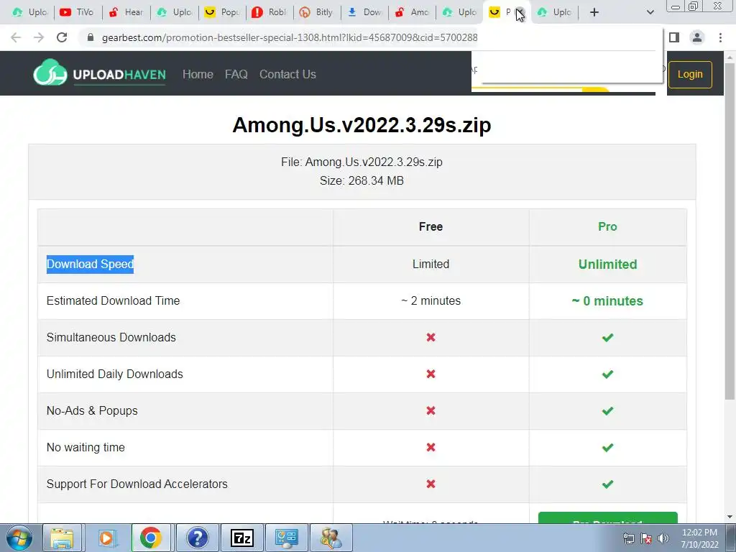Close the active gearbest tab

click(520, 12)
